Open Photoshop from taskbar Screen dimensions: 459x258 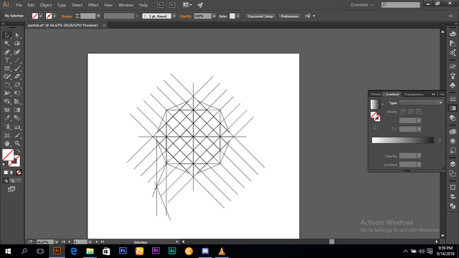click(123, 251)
